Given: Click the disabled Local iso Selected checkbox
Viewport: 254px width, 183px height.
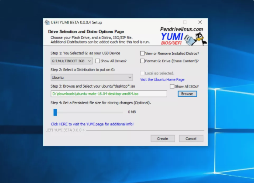Looking at the screenshot, I should point(142,73).
